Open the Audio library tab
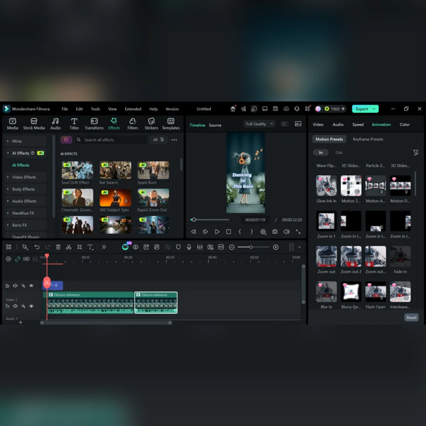 pyautogui.click(x=56, y=124)
